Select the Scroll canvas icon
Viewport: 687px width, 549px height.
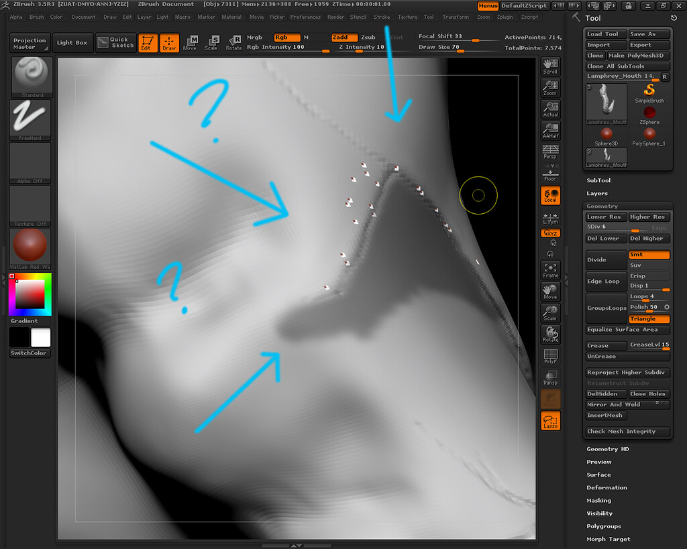tap(550, 66)
